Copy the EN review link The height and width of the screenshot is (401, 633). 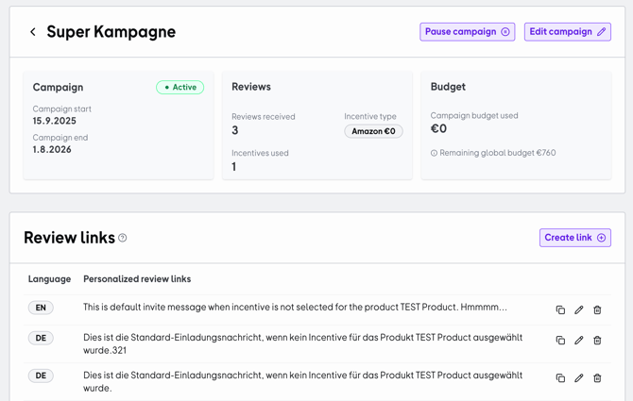coord(560,309)
